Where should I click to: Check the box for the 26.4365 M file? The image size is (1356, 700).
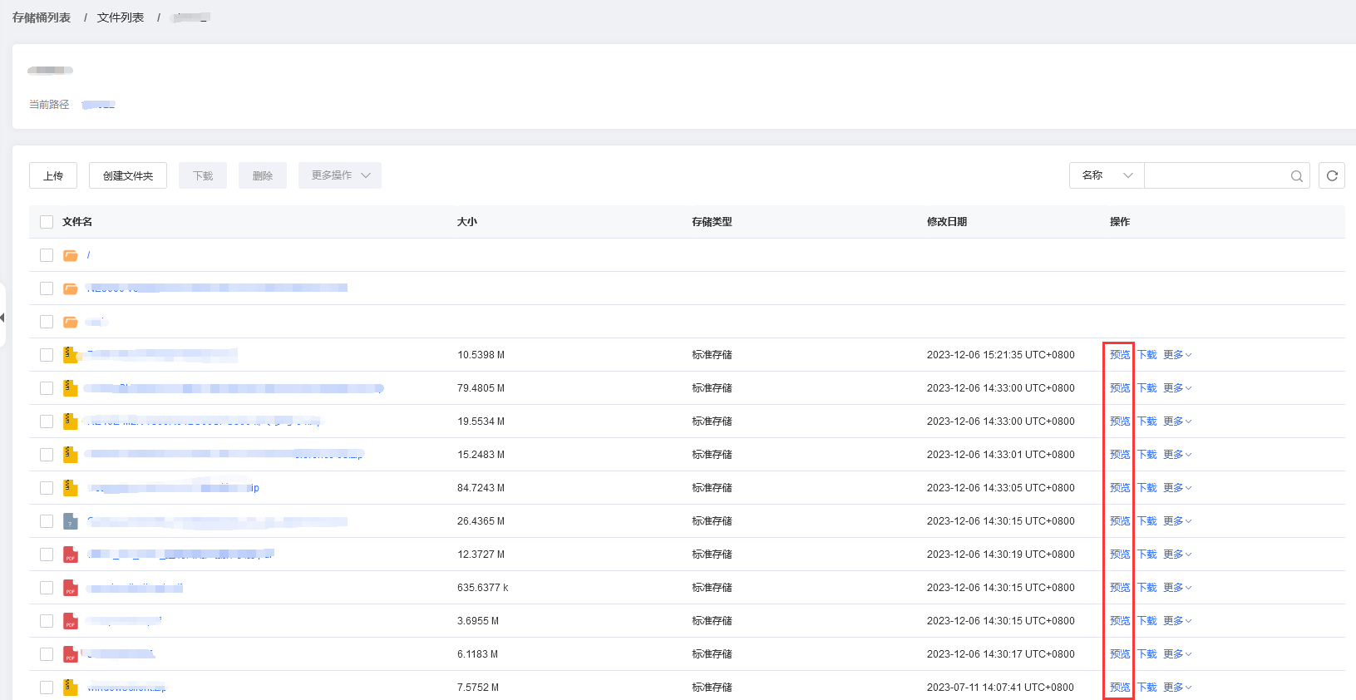tap(47, 521)
